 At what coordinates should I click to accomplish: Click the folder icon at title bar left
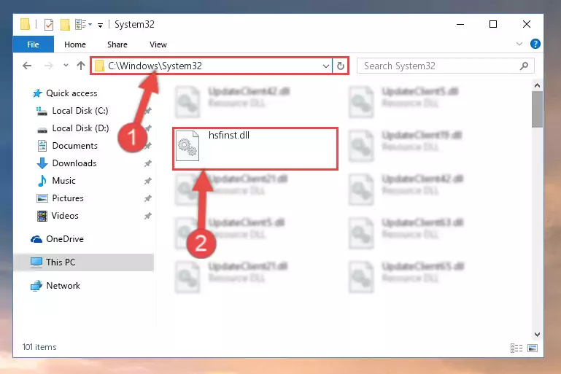point(25,24)
